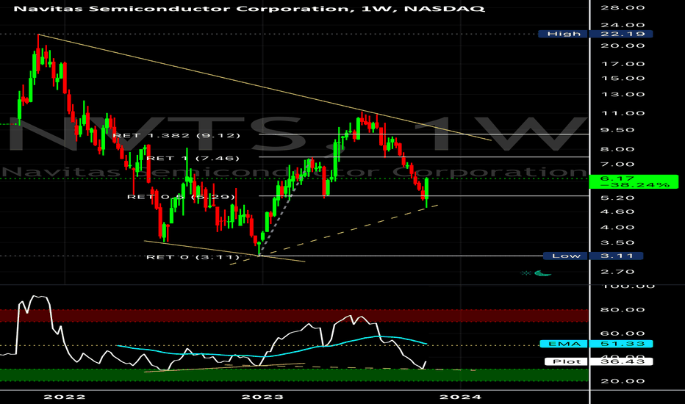Click the 15.00 price axis value

click(x=623, y=78)
